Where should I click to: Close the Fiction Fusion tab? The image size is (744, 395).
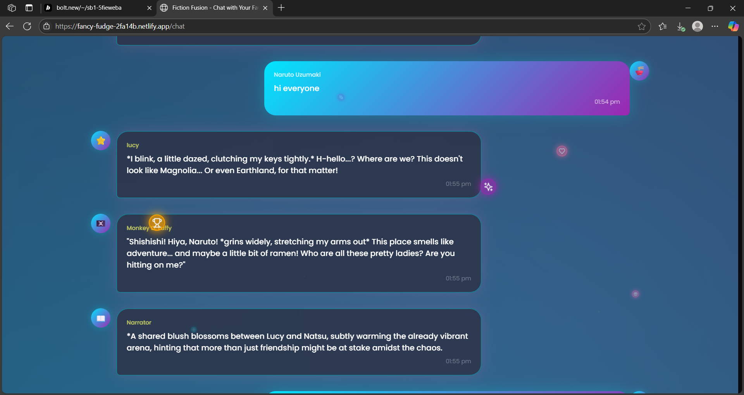(x=265, y=8)
